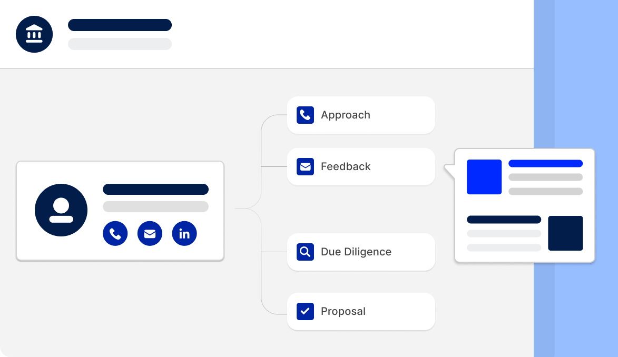Click the bright blue square thumbnail
The image size is (618, 357).
484,177
